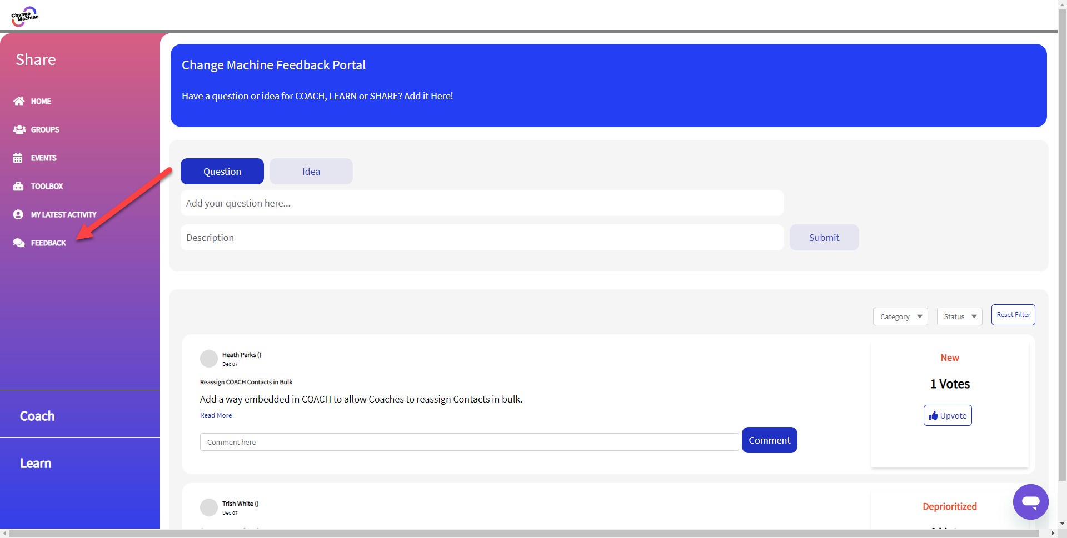Image resolution: width=1067 pixels, height=538 pixels.
Task: Switch to the Learn section
Action: click(36, 463)
